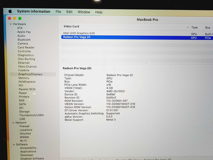Click VRAM value 4 GB
This screenshot has height=160, width=213.
pos(110,88)
